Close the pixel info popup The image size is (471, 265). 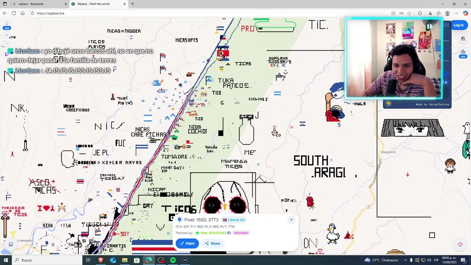291,220
